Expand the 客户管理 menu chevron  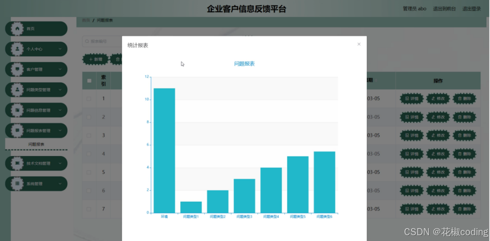60,69
